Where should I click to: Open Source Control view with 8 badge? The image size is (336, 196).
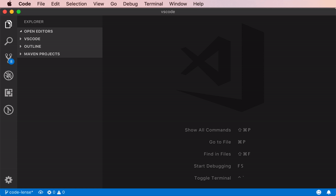[x=9, y=59]
